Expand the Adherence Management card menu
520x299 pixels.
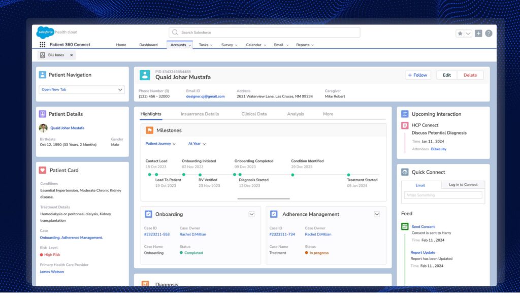click(x=377, y=214)
